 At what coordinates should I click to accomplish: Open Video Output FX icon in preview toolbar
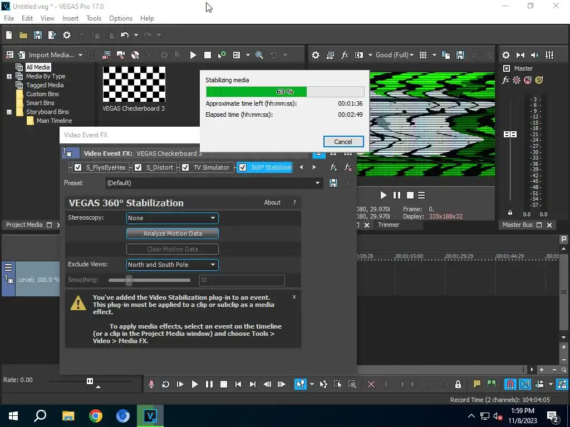click(x=344, y=55)
